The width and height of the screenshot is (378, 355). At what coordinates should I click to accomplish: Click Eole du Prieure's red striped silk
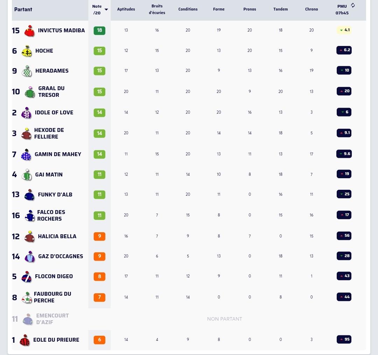point(24,340)
